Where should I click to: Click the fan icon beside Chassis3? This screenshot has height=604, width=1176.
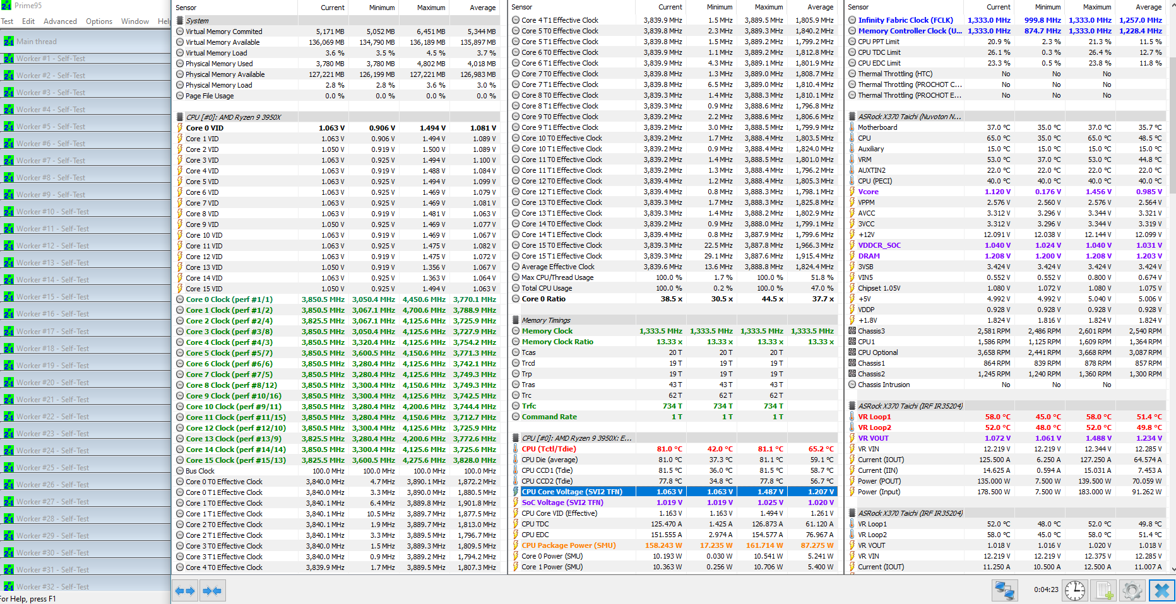pos(852,331)
